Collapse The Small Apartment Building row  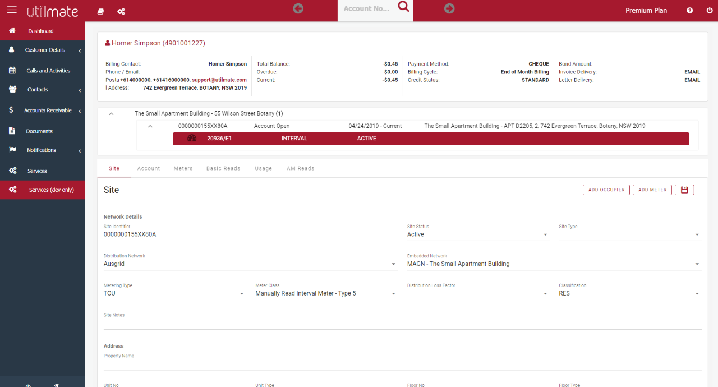click(x=111, y=114)
